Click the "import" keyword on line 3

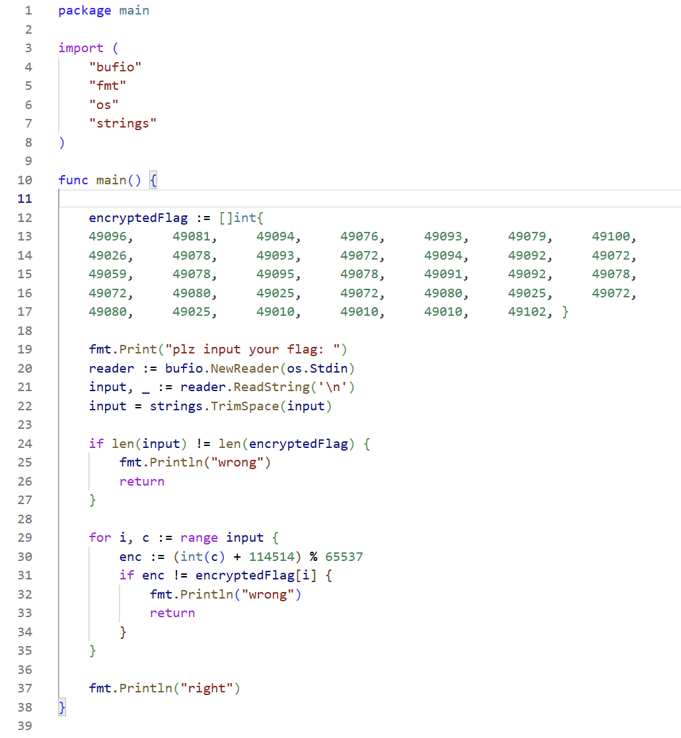click(81, 48)
